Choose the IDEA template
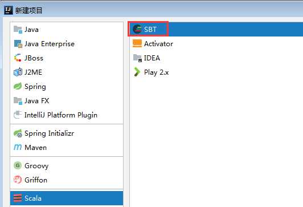 [216, 58]
